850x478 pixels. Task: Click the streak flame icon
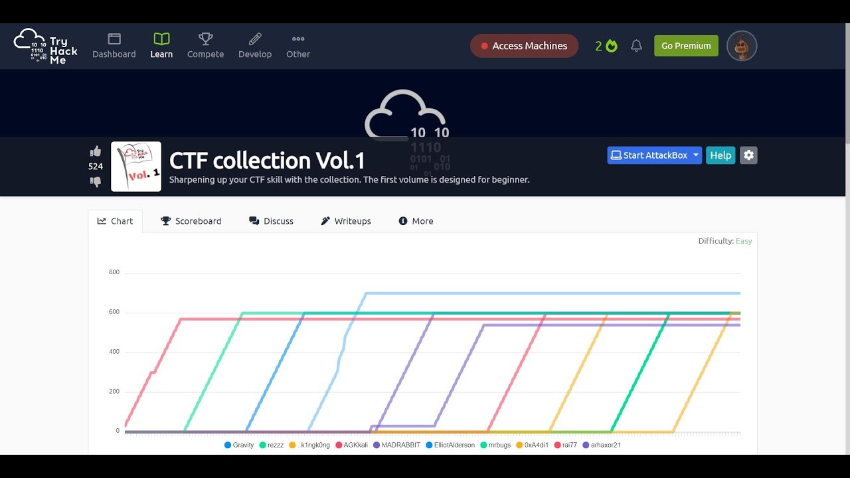click(x=612, y=46)
